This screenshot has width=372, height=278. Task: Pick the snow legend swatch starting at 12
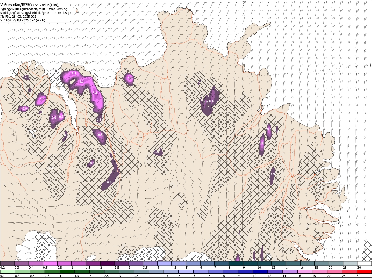pos(278,263)
